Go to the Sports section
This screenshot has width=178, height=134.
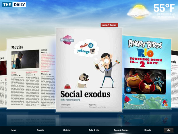pyautogui.click(x=148, y=130)
